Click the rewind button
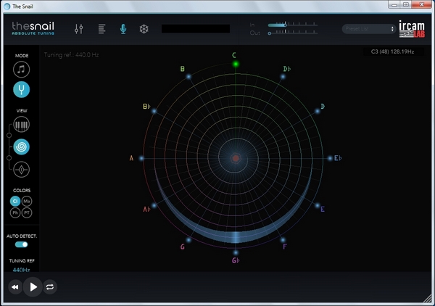435x306 pixels. [15, 287]
